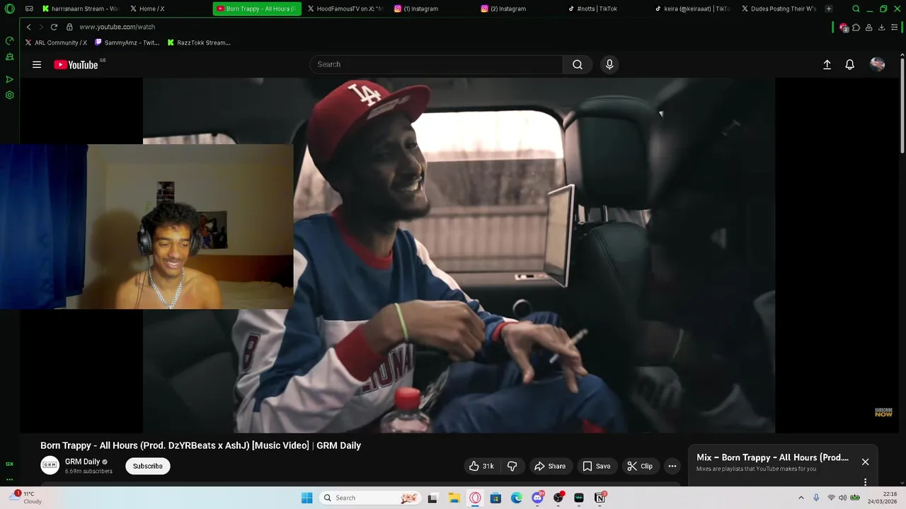Open browser extensions puzzle icon
The width and height of the screenshot is (906, 509).
pyautogui.click(x=856, y=27)
